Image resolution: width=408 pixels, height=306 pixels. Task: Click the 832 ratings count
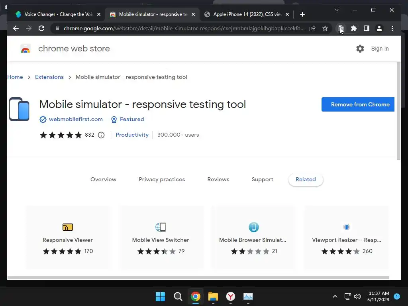89,135
